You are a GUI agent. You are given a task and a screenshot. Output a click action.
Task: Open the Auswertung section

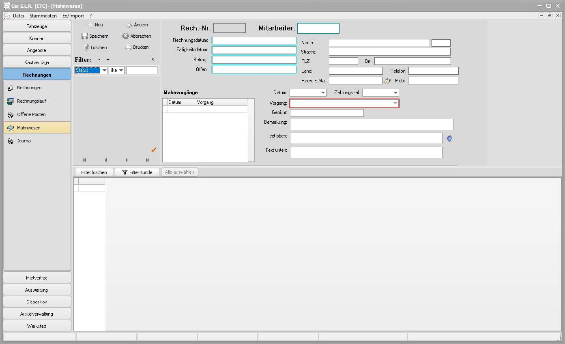click(37, 290)
